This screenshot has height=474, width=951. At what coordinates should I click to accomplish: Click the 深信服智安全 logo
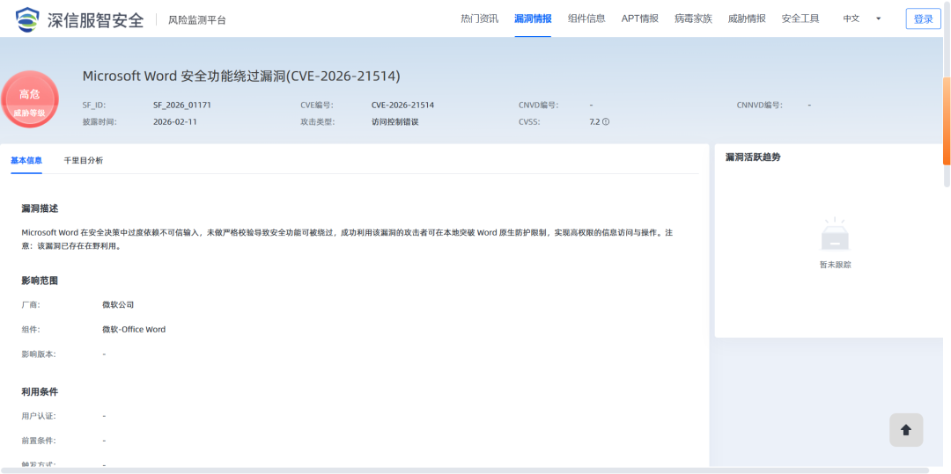[x=80, y=20]
